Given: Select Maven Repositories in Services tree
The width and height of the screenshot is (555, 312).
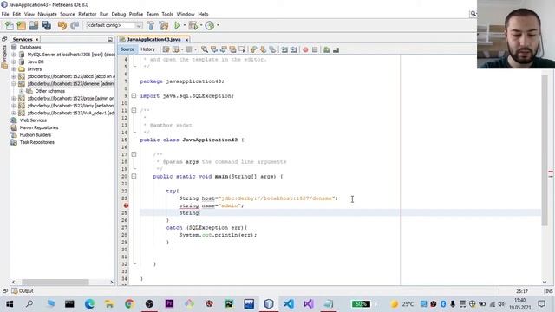Looking at the screenshot, I should (x=39, y=127).
